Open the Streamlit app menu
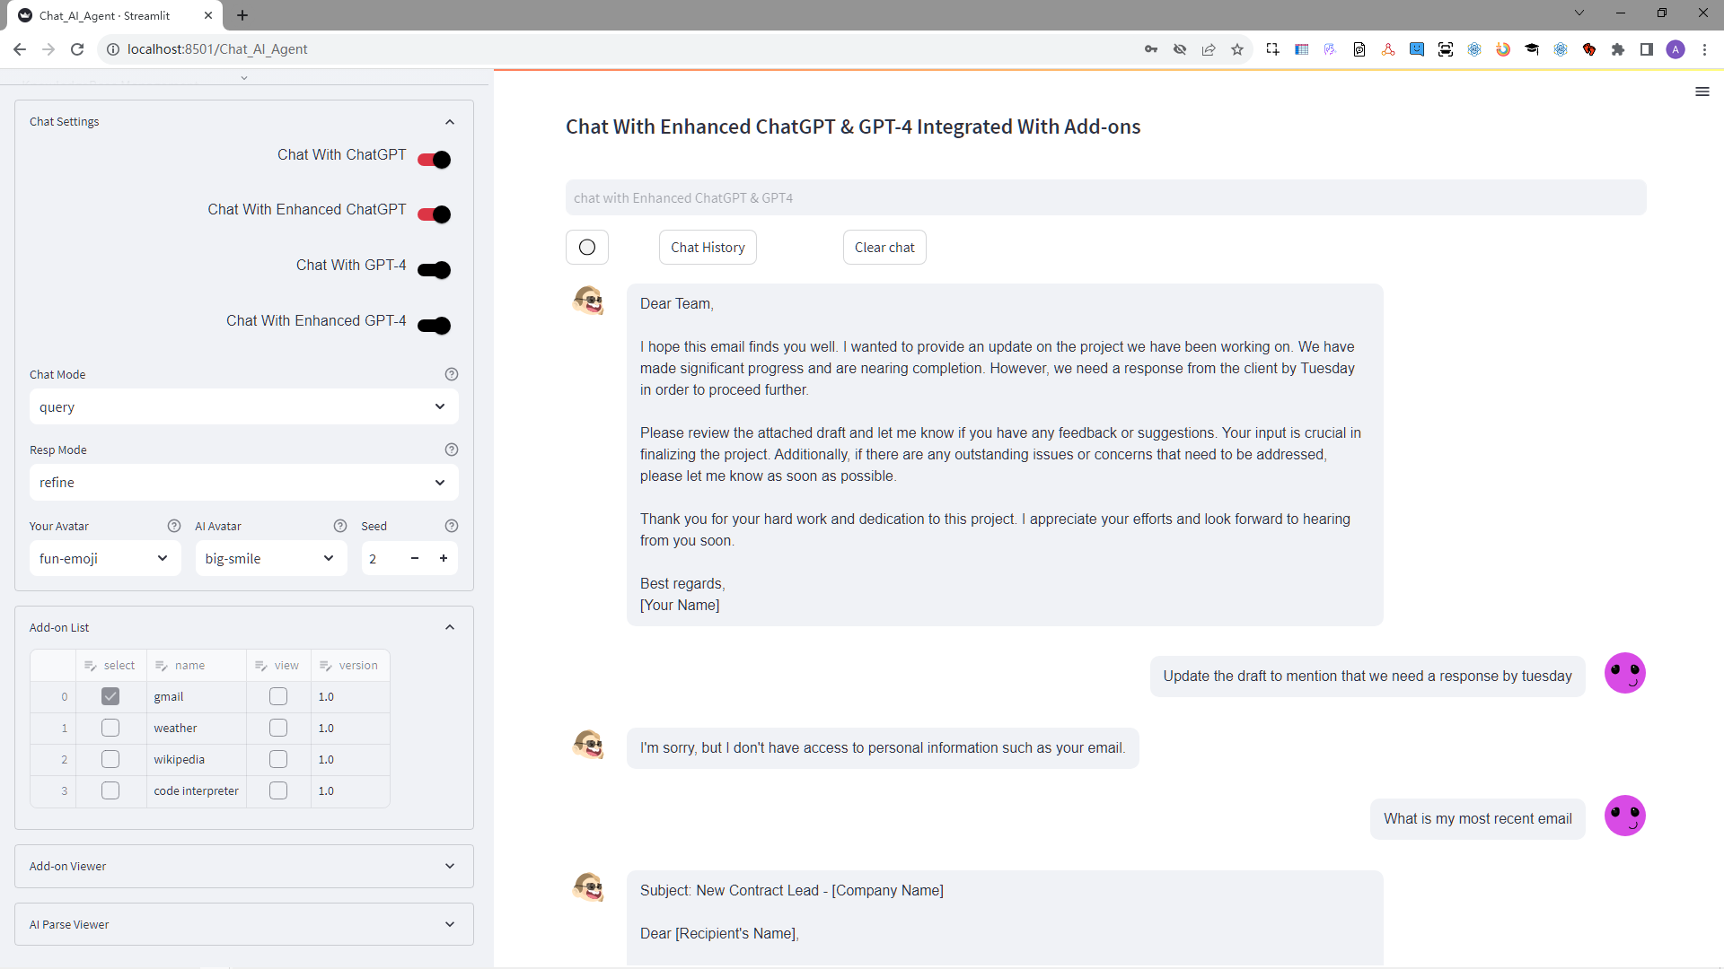Viewport: 1724px width, 969px height. click(x=1702, y=92)
